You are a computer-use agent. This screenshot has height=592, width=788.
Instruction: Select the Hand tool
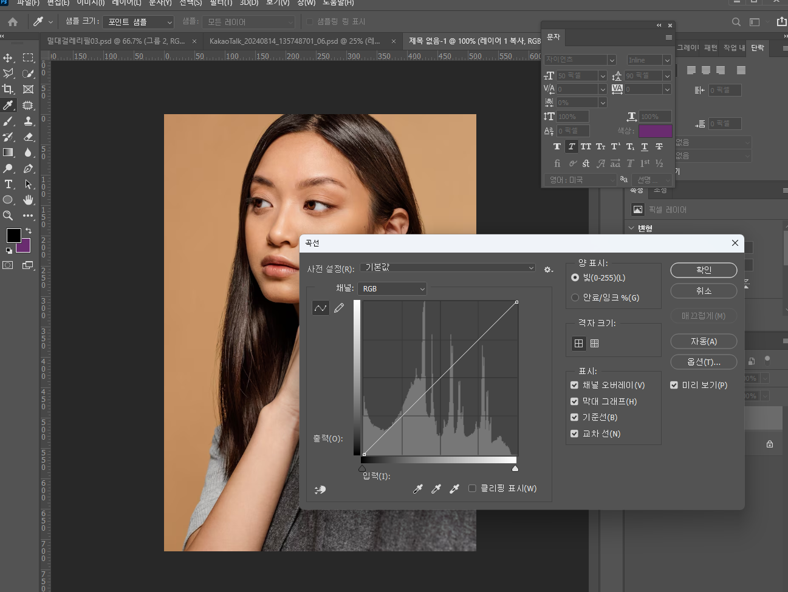pos(28,200)
